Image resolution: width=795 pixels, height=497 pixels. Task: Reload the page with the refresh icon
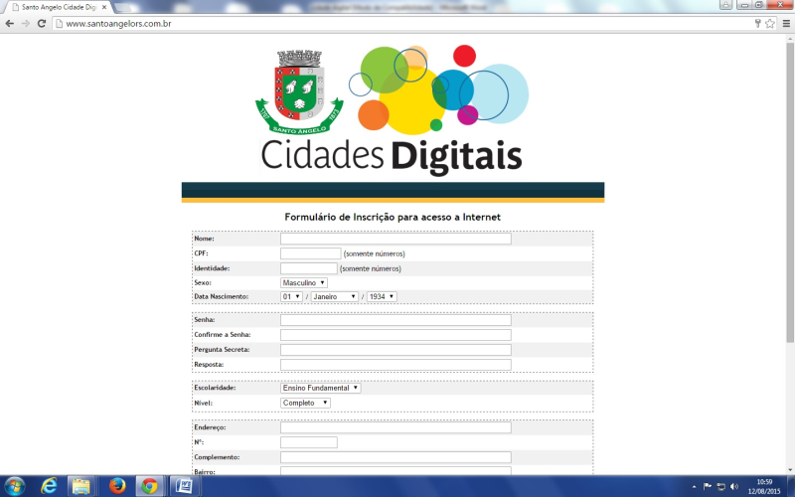click(x=42, y=23)
